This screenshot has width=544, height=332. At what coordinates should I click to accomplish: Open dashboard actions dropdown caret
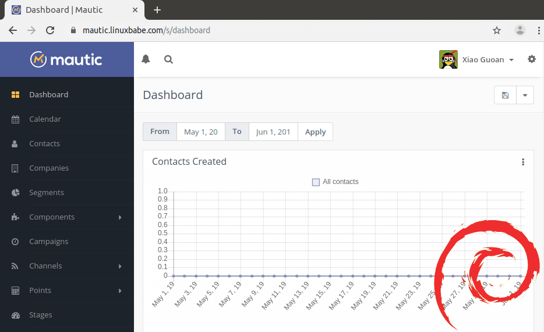[x=525, y=95]
